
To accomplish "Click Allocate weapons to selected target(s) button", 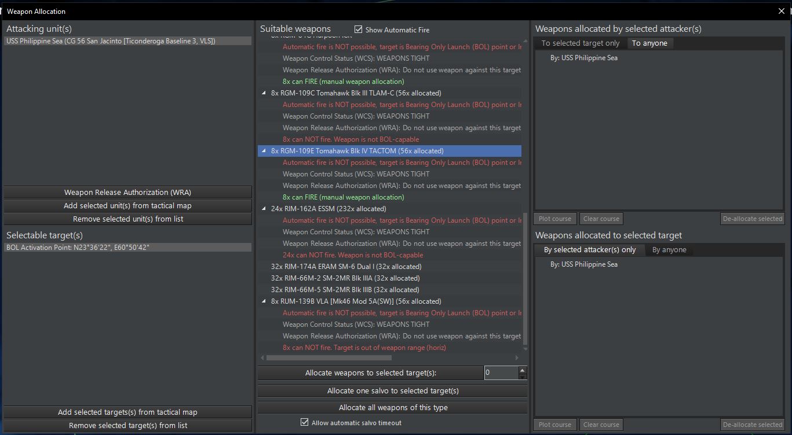I will (x=370, y=373).
